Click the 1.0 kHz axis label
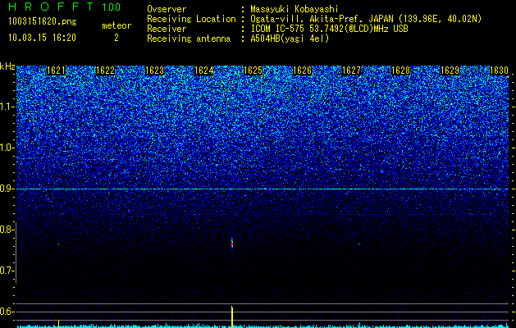Screen dimensions: 516x328 [x=7, y=148]
